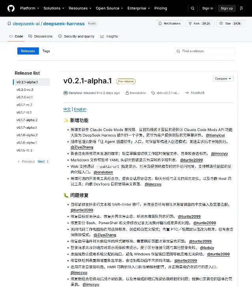Focus the Find a release search field
This screenshot has height=287, width=252.
(x=205, y=51)
